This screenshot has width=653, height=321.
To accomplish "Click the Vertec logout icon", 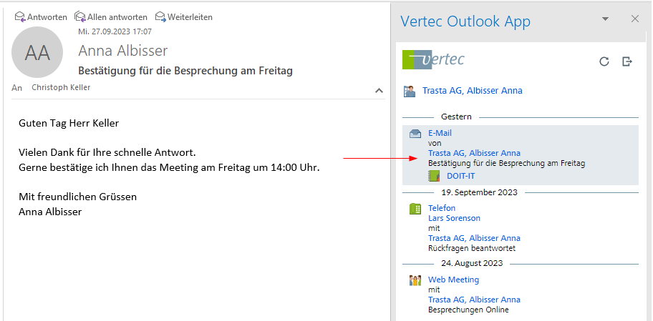I will [627, 61].
